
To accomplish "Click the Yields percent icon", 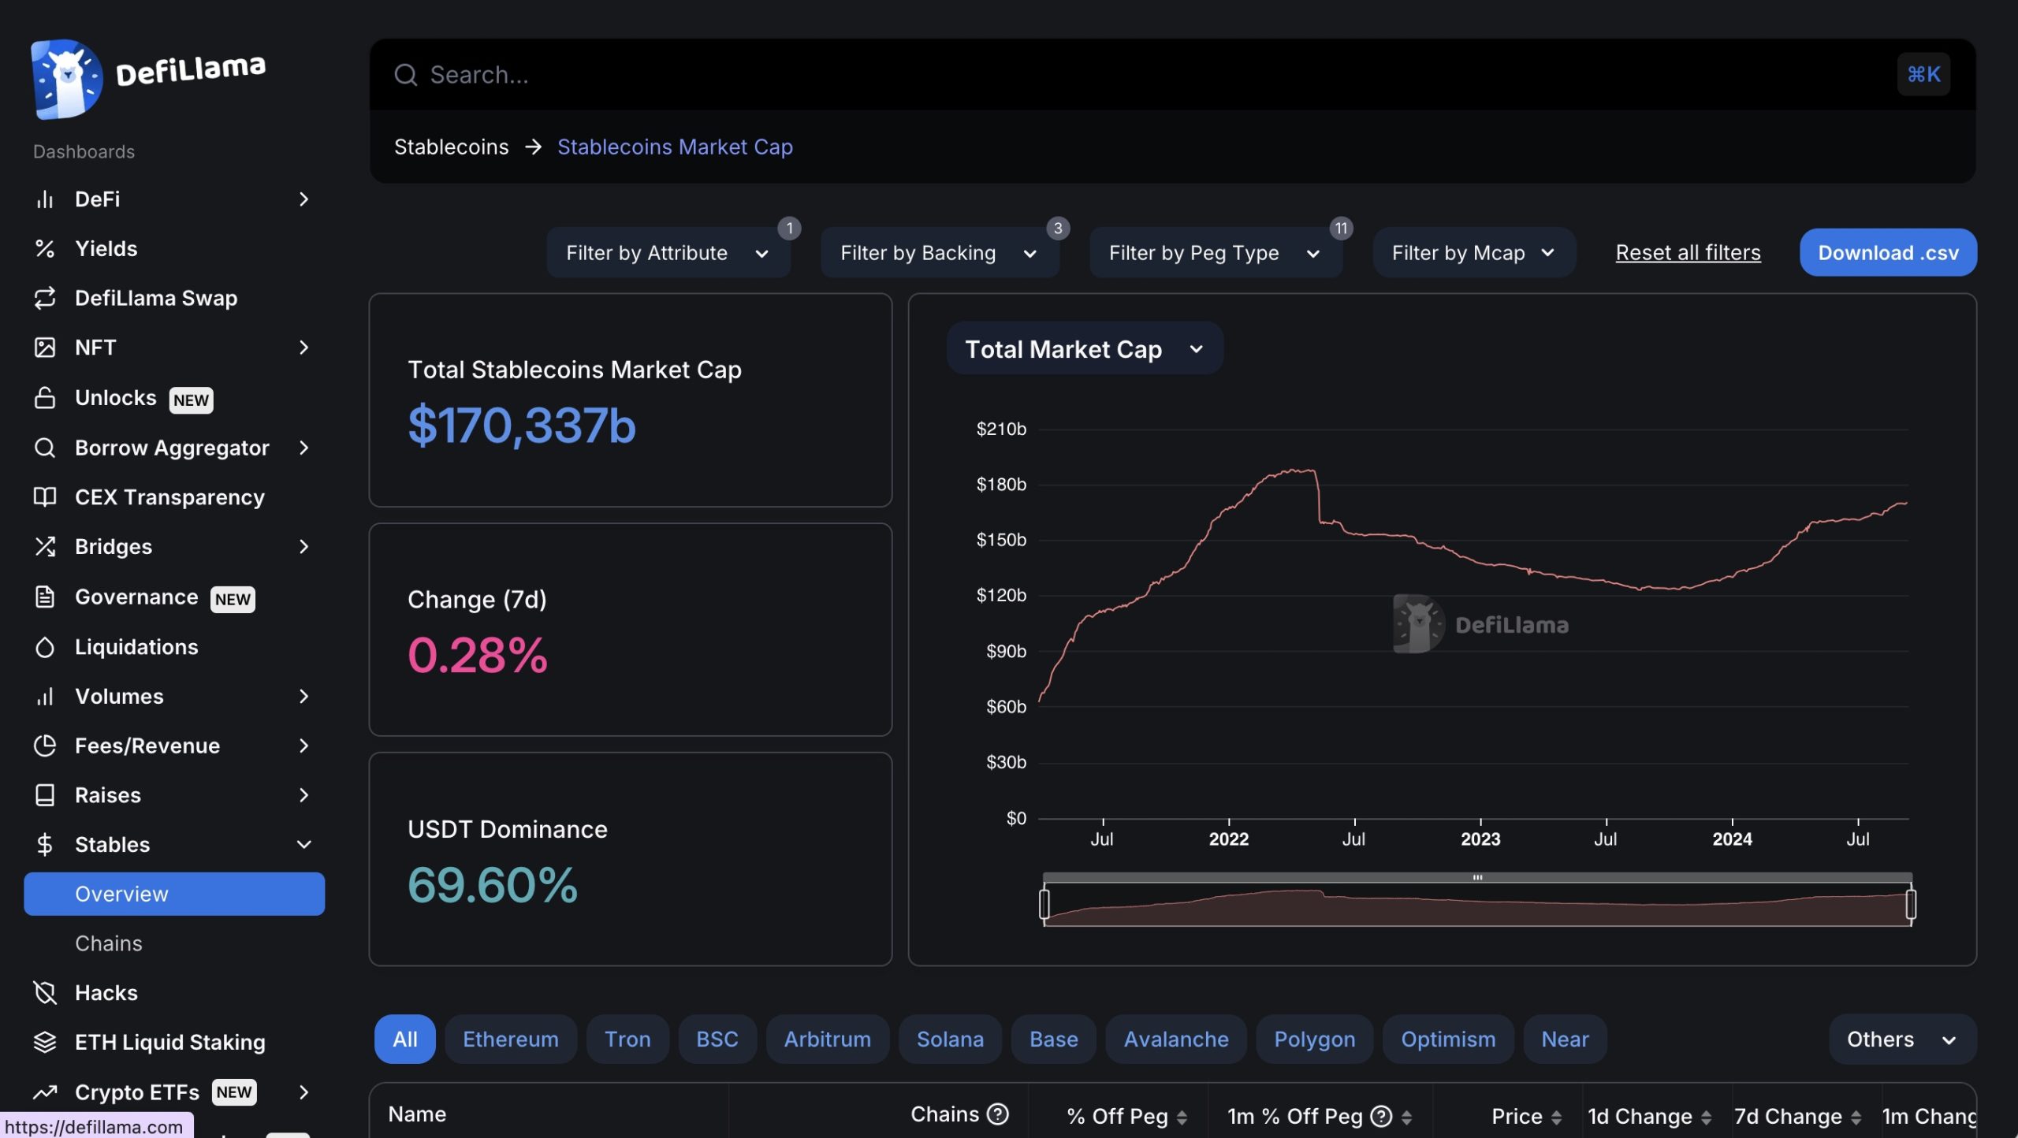I will click(45, 249).
